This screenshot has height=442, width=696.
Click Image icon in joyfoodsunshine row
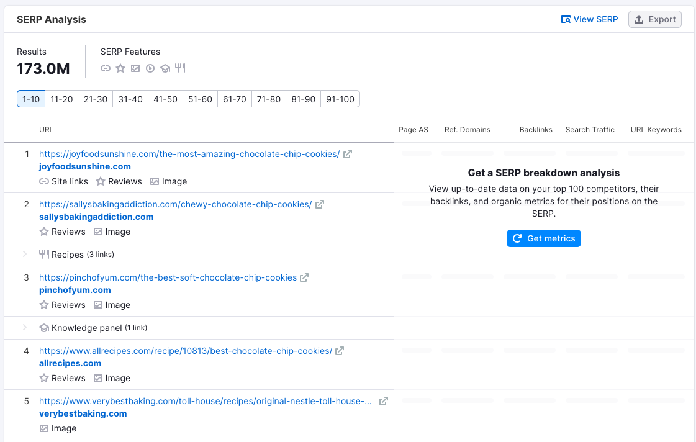[x=155, y=181]
